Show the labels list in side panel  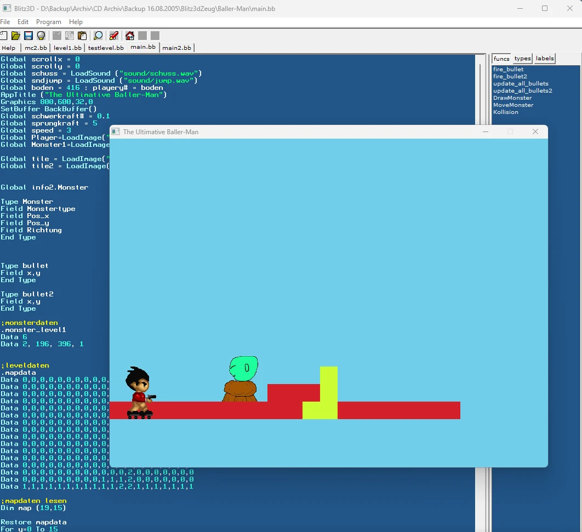[x=545, y=59]
